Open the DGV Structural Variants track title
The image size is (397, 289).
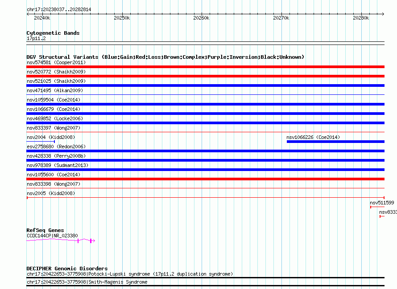pyautogui.click(x=165, y=57)
